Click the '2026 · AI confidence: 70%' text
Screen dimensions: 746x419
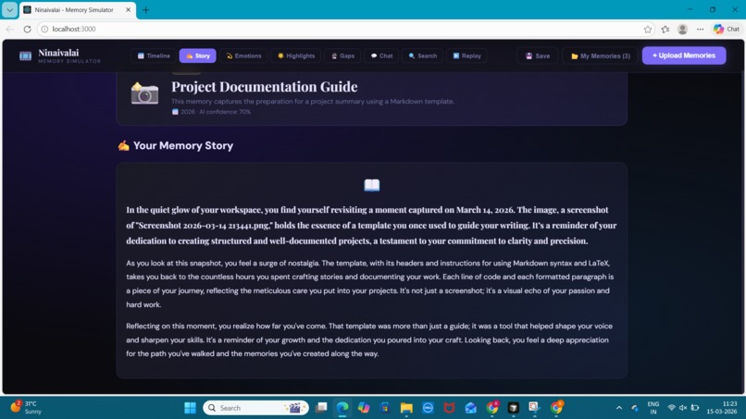point(216,112)
